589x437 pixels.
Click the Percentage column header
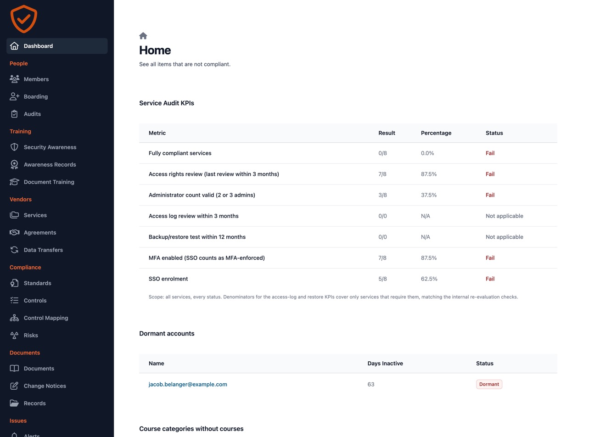coord(436,133)
